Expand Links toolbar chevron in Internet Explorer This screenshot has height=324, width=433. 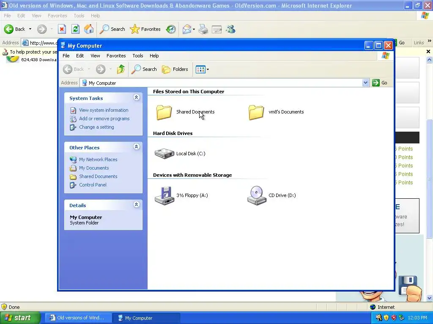430,41
